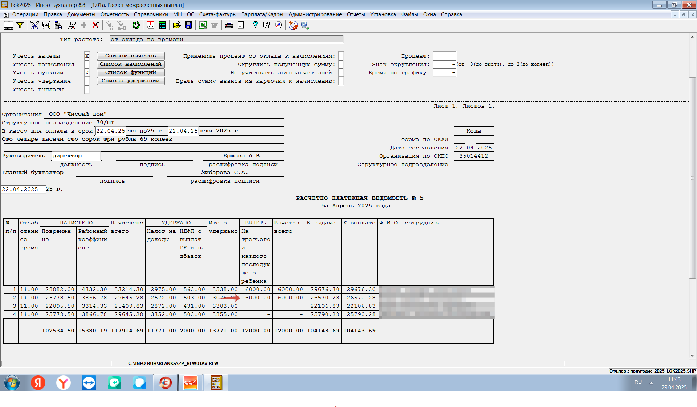The height and width of the screenshot is (407, 697).
Task: Open the Операции menu
Action: coord(25,14)
